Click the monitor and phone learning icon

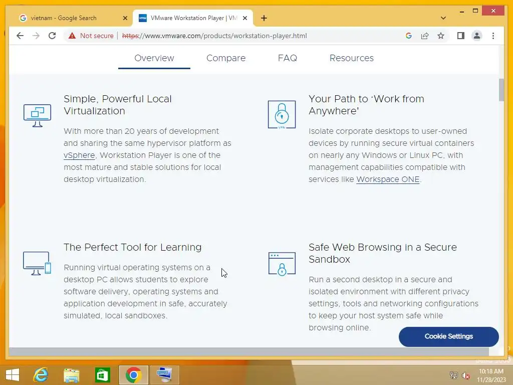37,263
